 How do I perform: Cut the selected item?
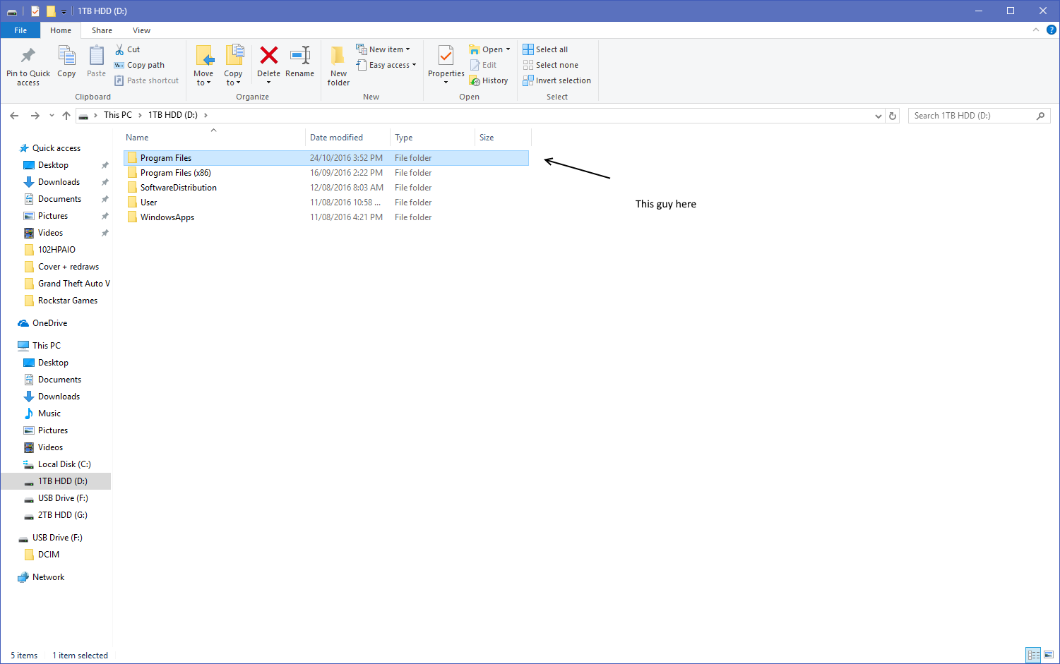128,49
